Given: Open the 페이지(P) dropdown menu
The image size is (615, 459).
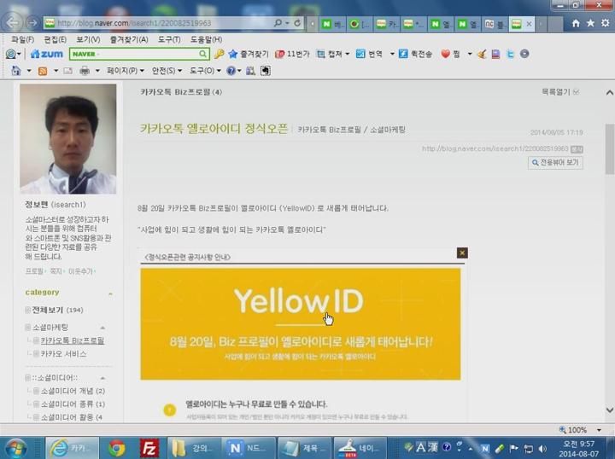Looking at the screenshot, I should point(125,71).
